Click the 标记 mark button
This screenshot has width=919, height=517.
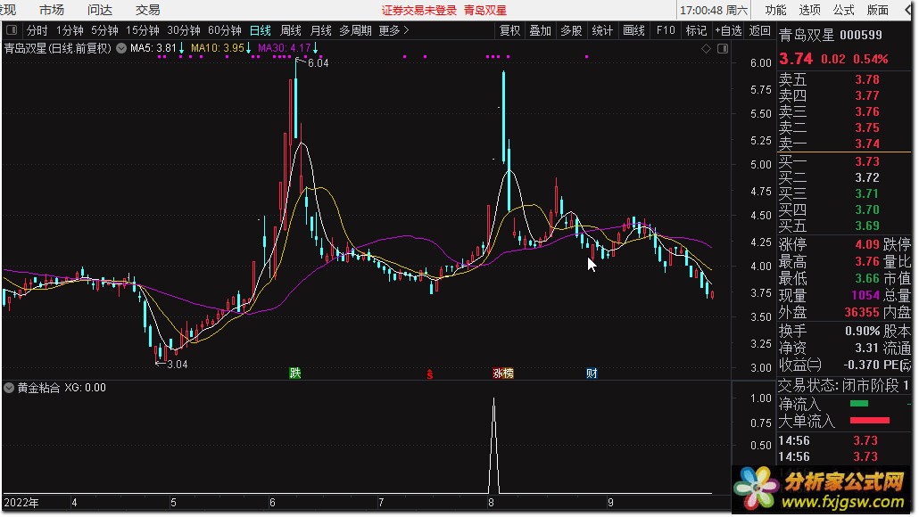click(696, 30)
